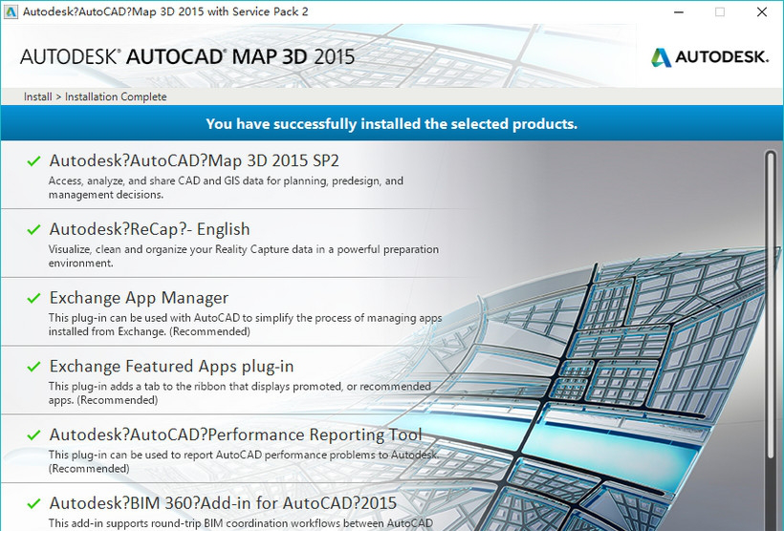784x552 pixels.
Task: Click the AUTODESK AUTOCAD MAP 3D 2015 header title
Action: (187, 57)
